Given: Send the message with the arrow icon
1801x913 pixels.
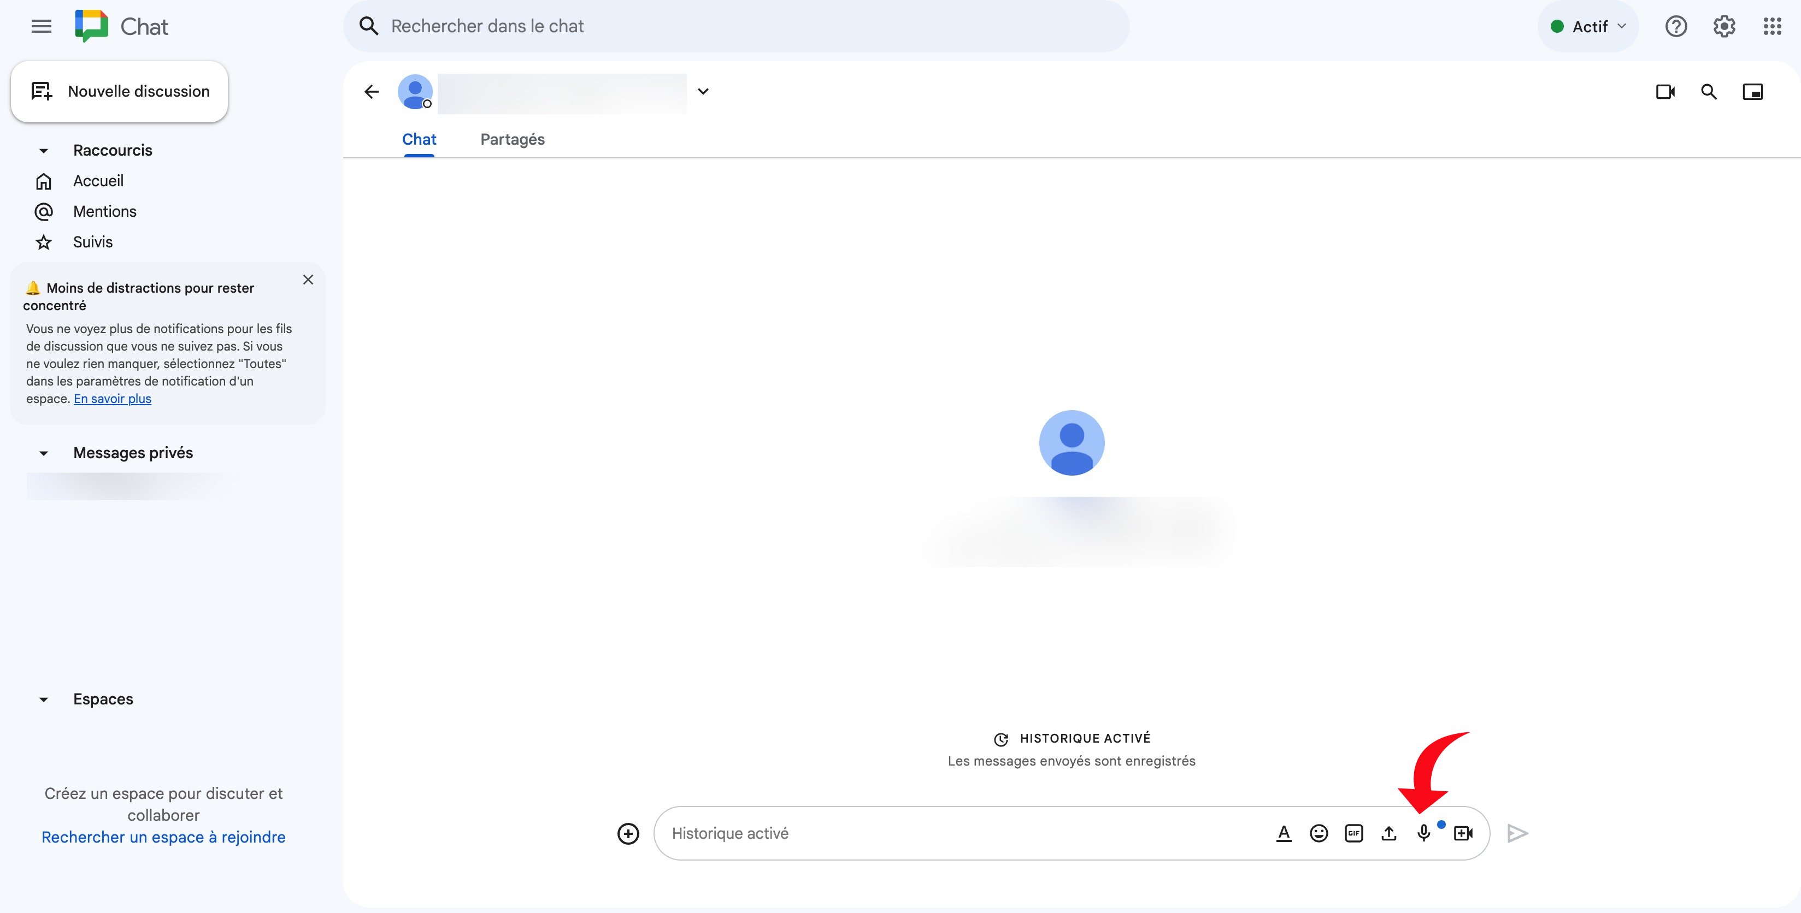Looking at the screenshot, I should click(x=1517, y=833).
